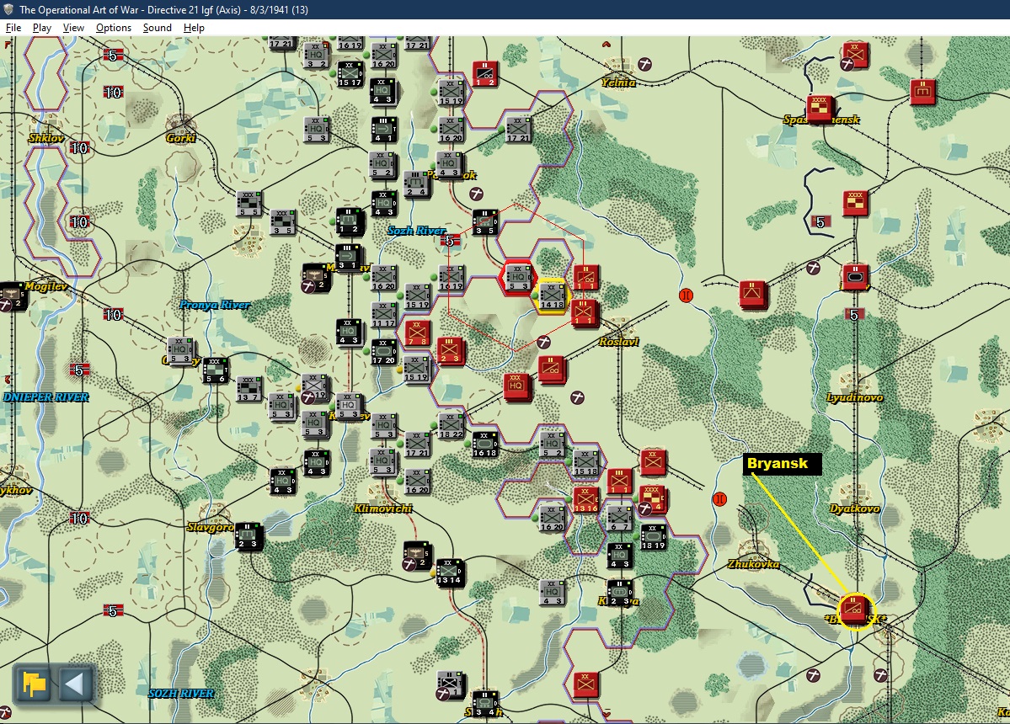Select the Soviet division counter 7 8
The height and width of the screenshot is (724, 1010).
(x=418, y=333)
